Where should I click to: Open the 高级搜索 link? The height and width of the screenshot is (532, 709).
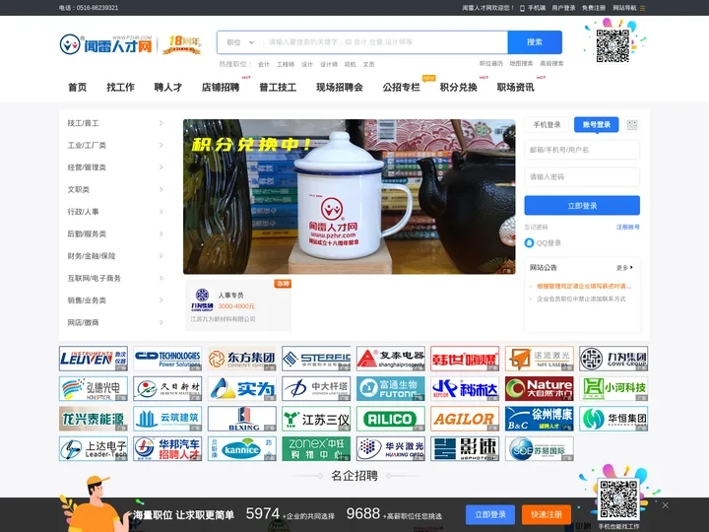(551, 64)
